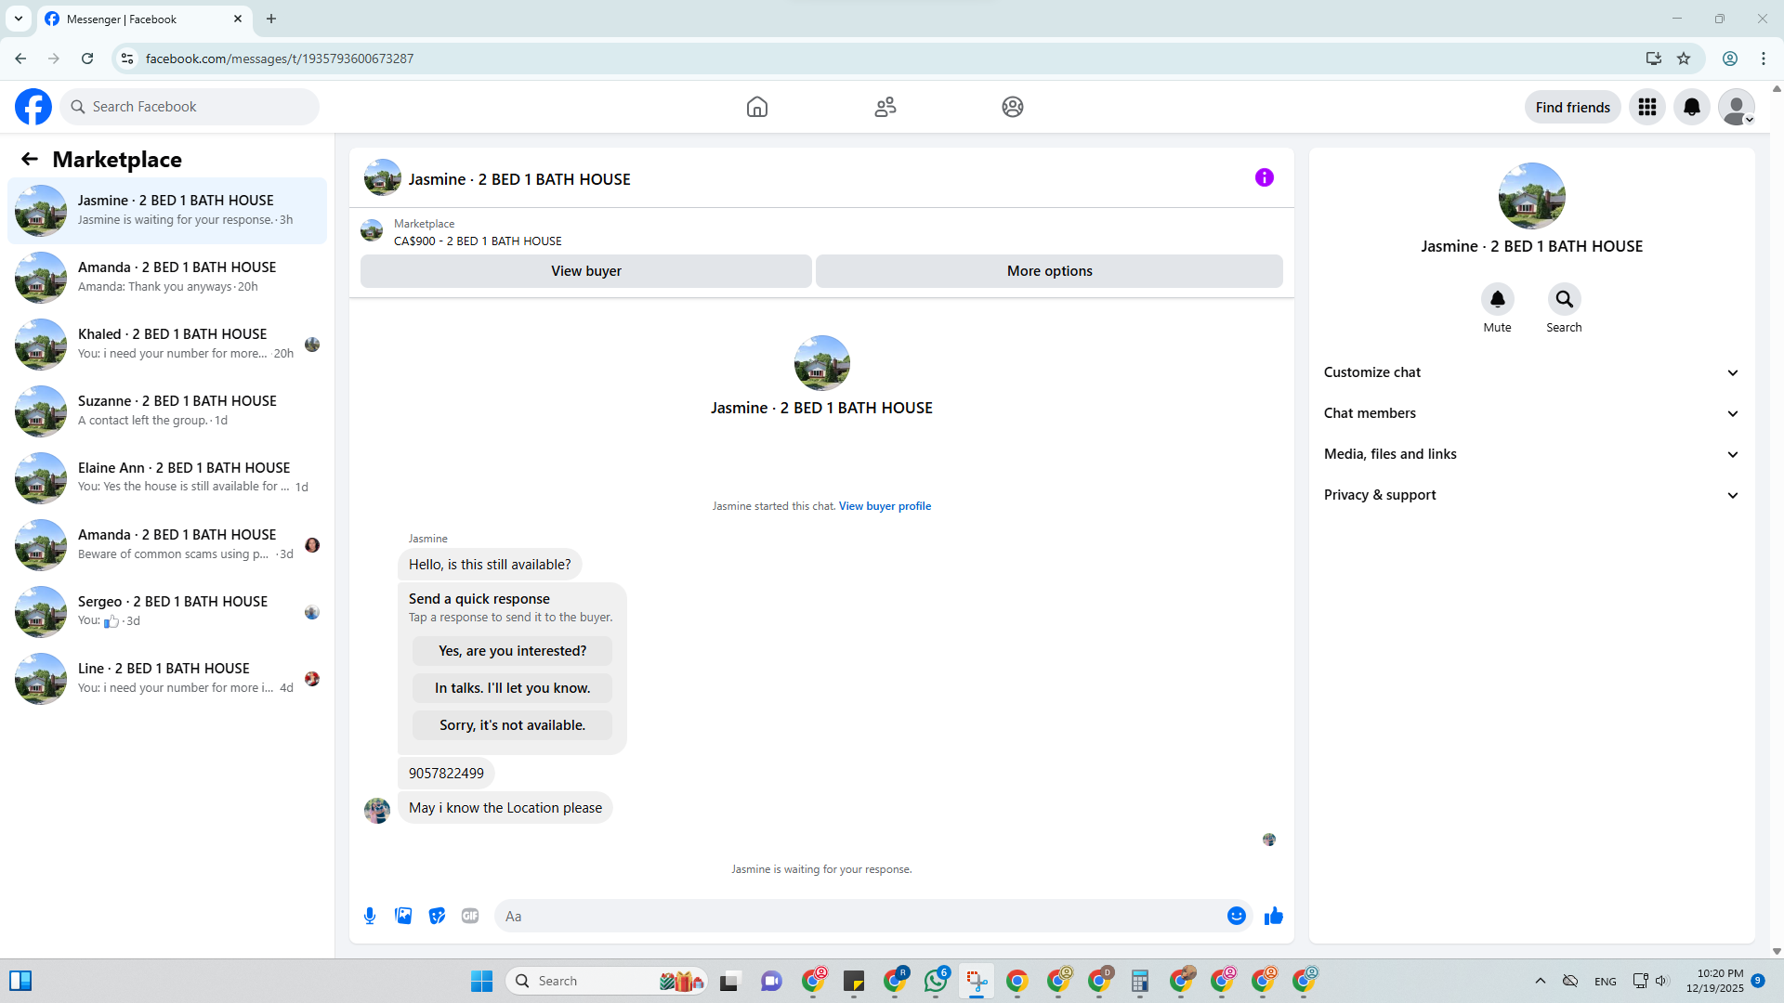The height and width of the screenshot is (1003, 1784).
Task: Mute this conversation
Action: (x=1497, y=299)
